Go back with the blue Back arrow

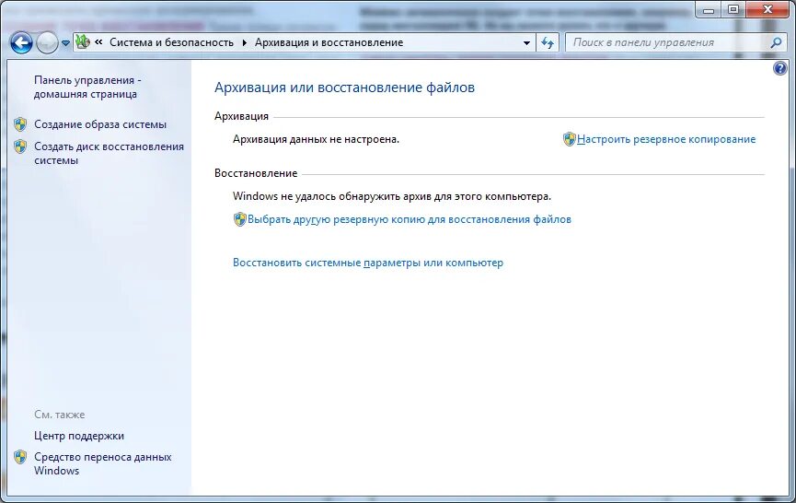coord(21,43)
